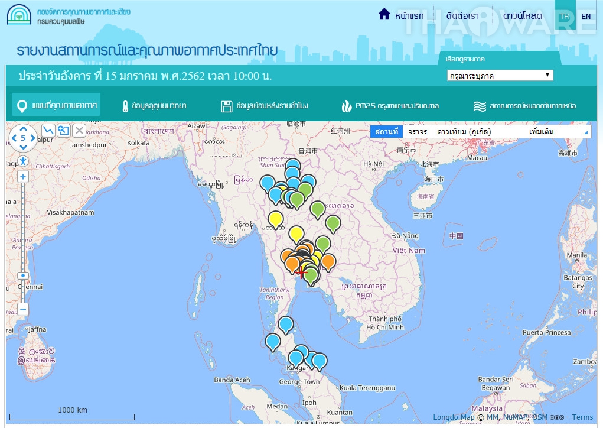Switch language to EN

pos(586,16)
